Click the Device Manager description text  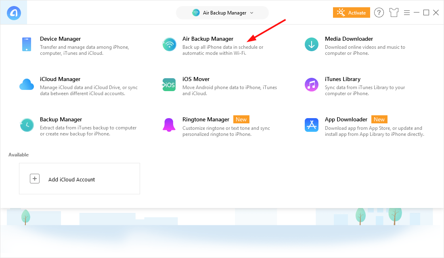(x=84, y=50)
